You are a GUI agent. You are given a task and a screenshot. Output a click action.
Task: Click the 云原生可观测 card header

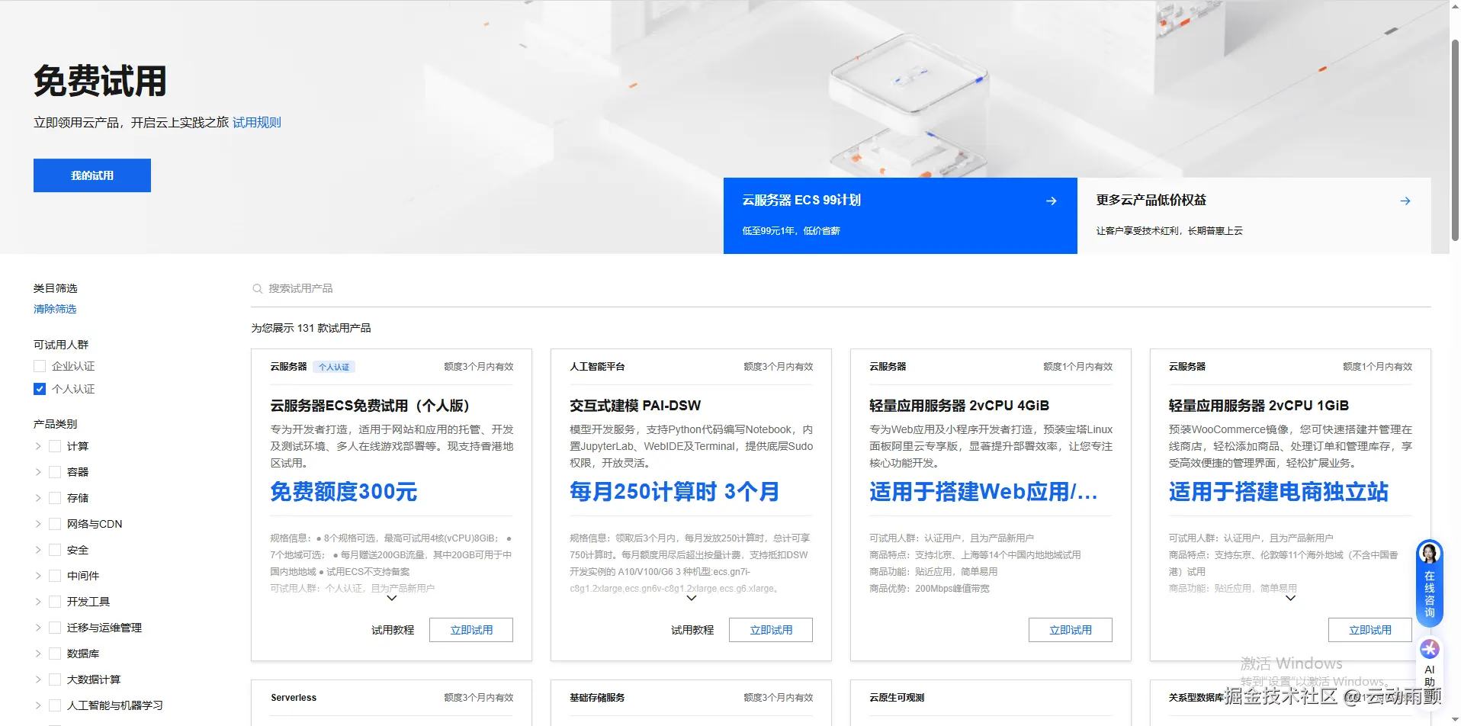tap(897, 698)
